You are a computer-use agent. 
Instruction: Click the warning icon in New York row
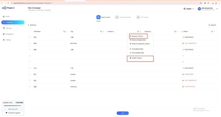click(183, 43)
